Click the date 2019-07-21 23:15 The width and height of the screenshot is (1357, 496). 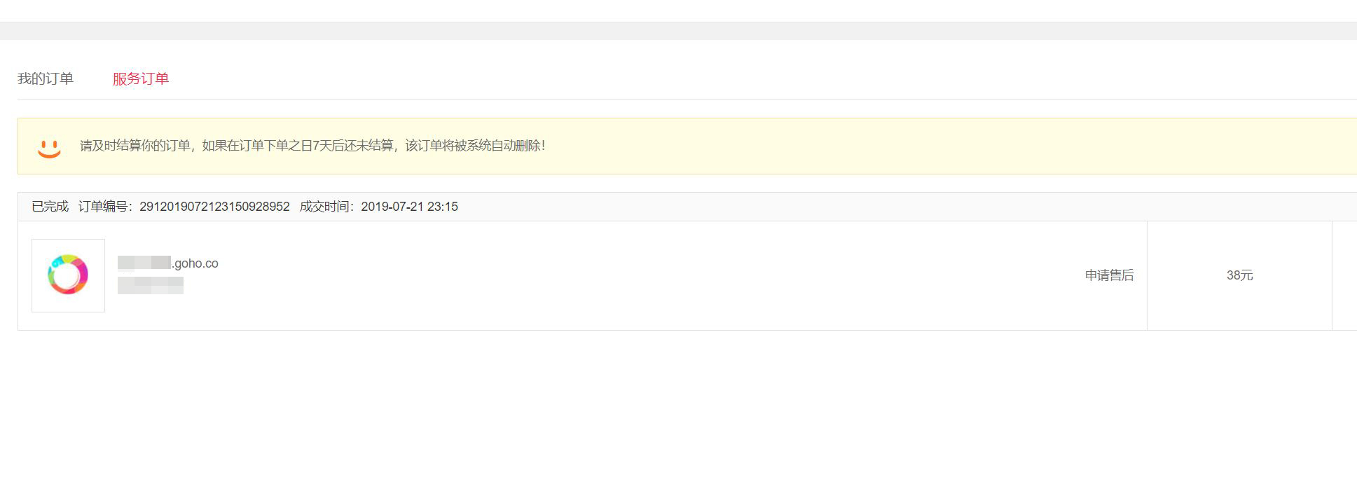(409, 207)
